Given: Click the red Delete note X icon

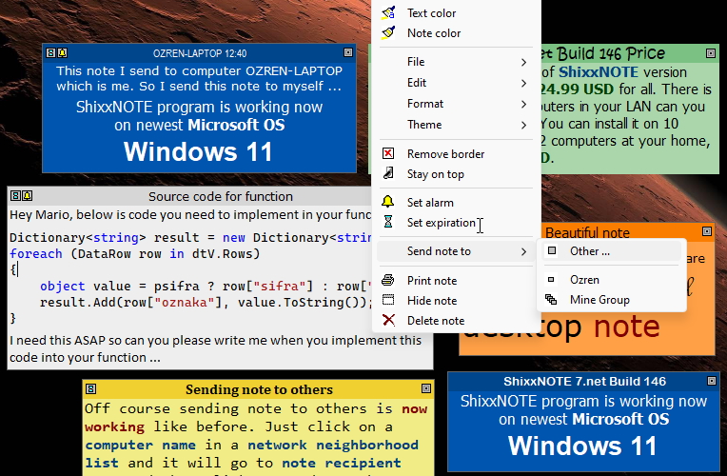Looking at the screenshot, I should coord(388,320).
